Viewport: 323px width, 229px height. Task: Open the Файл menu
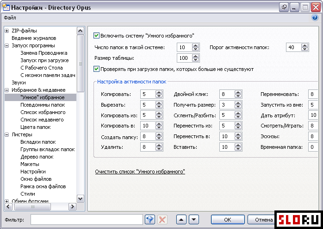click(10, 18)
